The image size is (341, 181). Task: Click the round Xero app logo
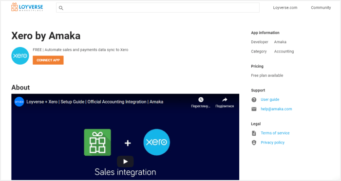[x=20, y=56]
